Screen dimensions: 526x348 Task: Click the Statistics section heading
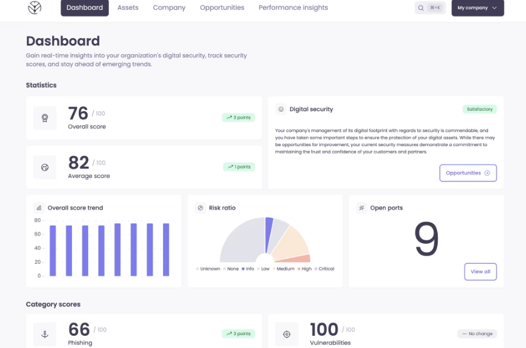tap(41, 85)
